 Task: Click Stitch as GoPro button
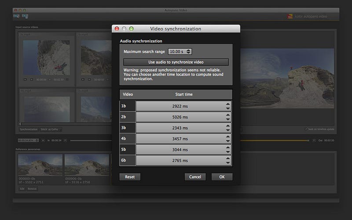(51, 129)
